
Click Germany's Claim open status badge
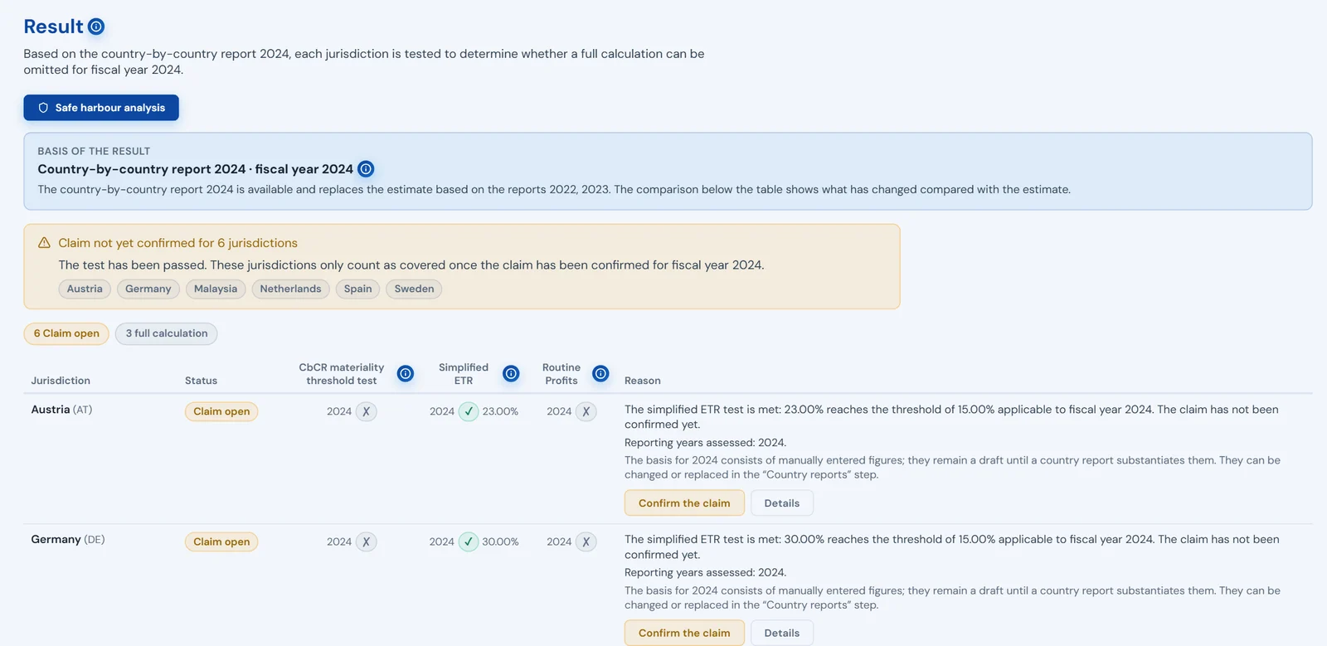[x=221, y=542]
